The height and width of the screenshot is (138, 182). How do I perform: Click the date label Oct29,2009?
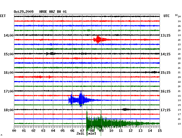(24, 12)
